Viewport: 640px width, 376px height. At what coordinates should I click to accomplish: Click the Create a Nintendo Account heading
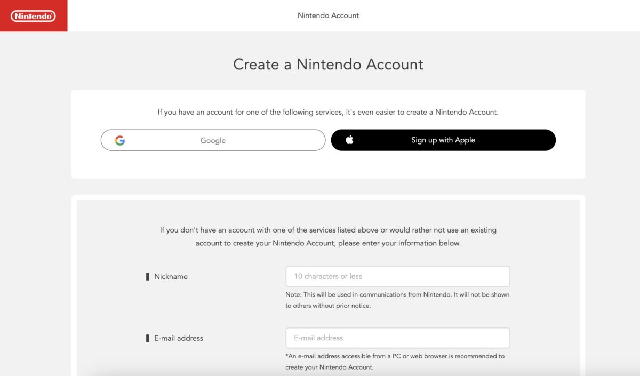tap(328, 65)
